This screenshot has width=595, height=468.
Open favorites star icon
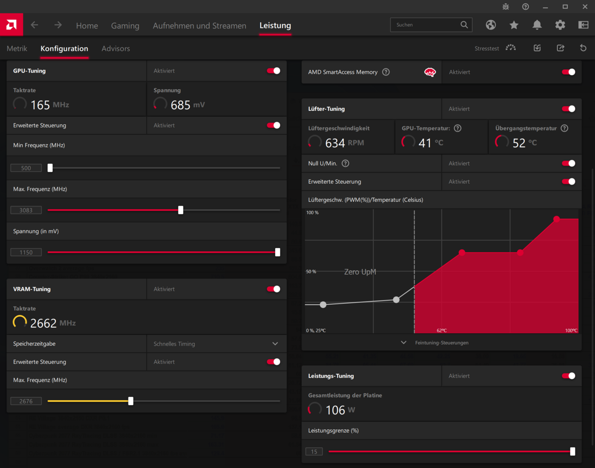coord(514,25)
